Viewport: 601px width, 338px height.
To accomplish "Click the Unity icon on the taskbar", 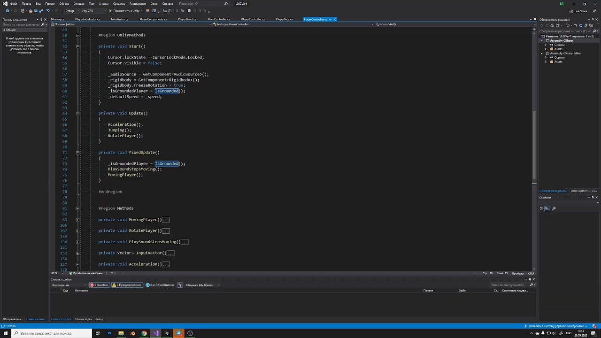I will (167, 333).
